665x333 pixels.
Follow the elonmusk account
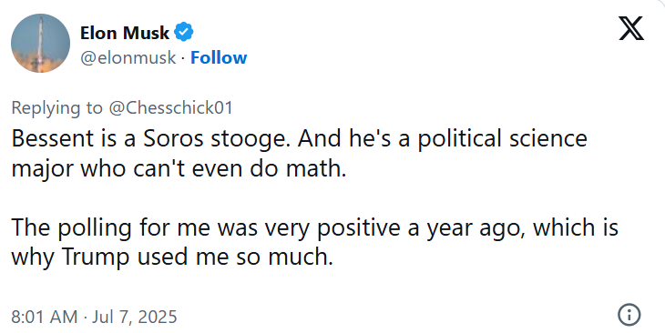pos(219,57)
